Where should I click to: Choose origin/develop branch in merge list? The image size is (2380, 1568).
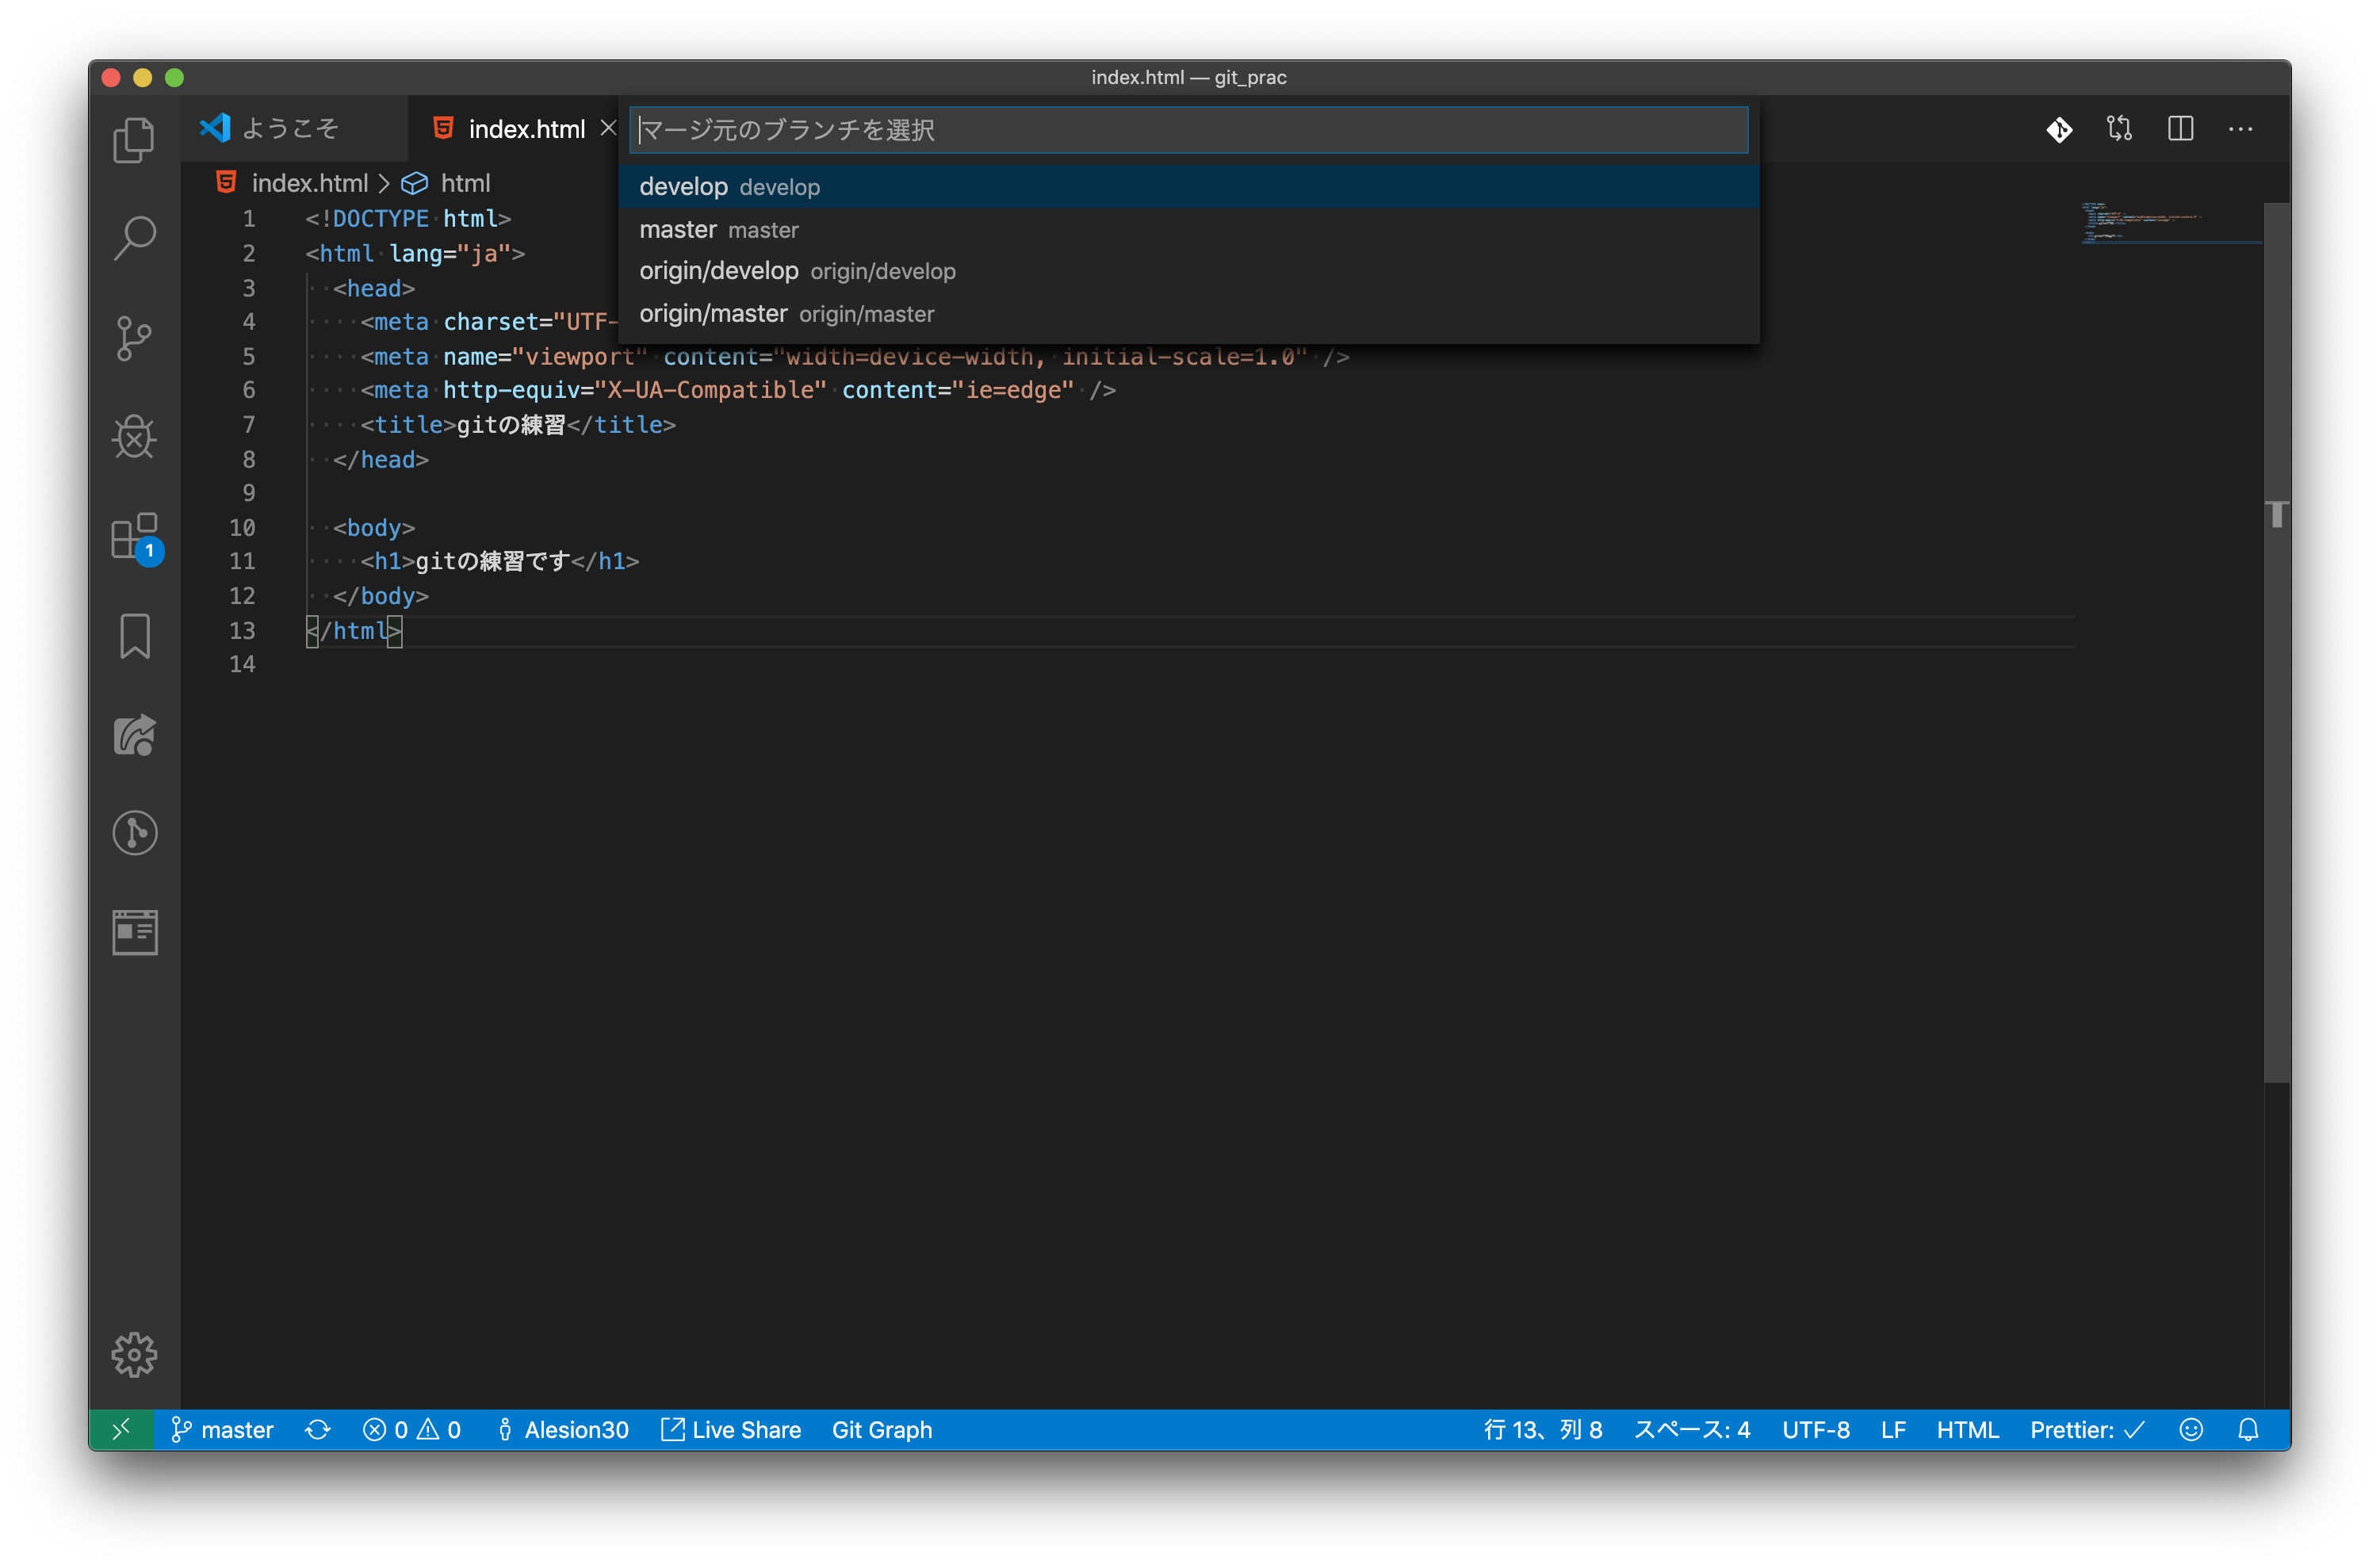pyautogui.click(x=1188, y=272)
